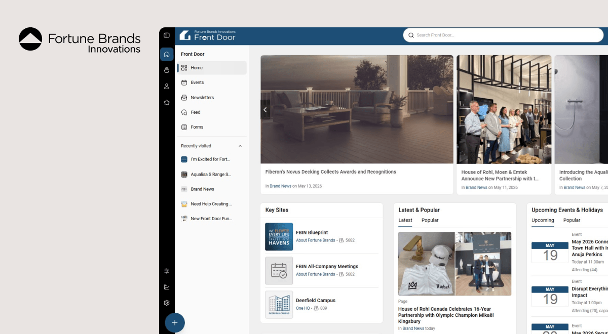
Task: Open the star favorites icon in rail
Action: click(167, 103)
